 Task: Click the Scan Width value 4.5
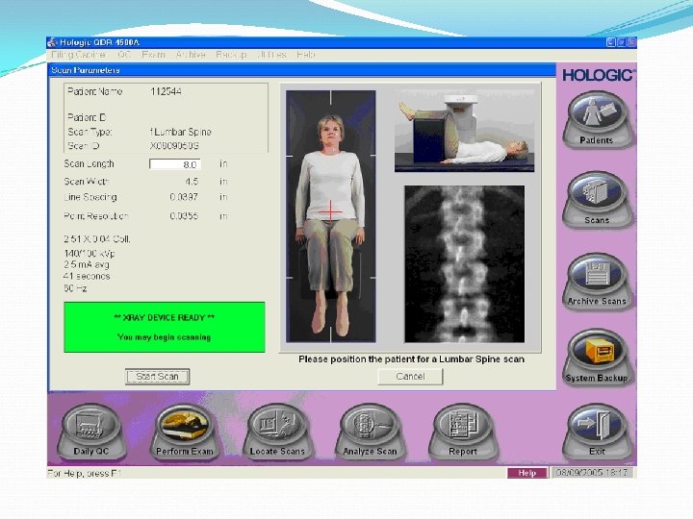192,182
